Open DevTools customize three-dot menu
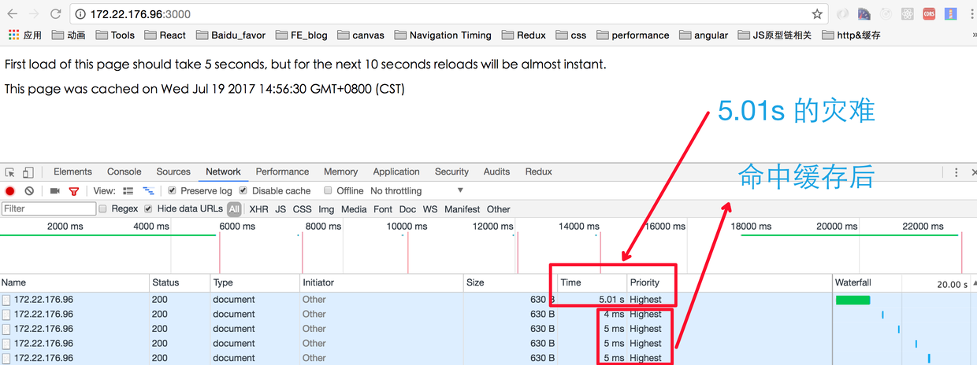The height and width of the screenshot is (365, 977). pos(957,172)
